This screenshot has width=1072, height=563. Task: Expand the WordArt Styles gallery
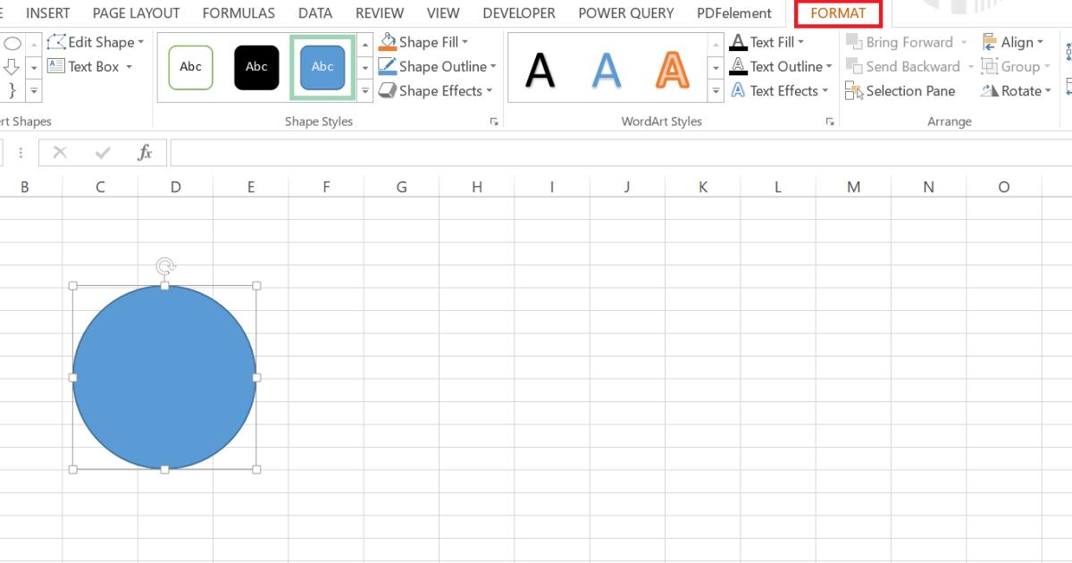pyautogui.click(x=716, y=89)
